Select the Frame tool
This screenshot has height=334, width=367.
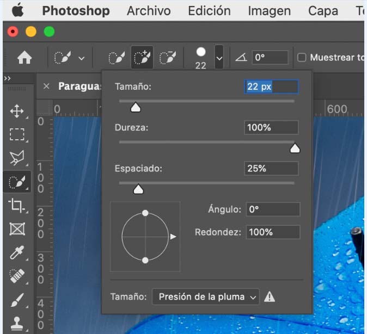17,229
